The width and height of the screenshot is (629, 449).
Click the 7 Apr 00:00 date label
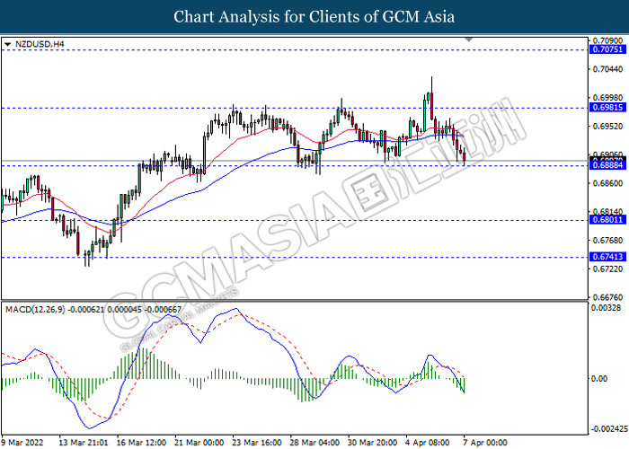[x=485, y=443]
